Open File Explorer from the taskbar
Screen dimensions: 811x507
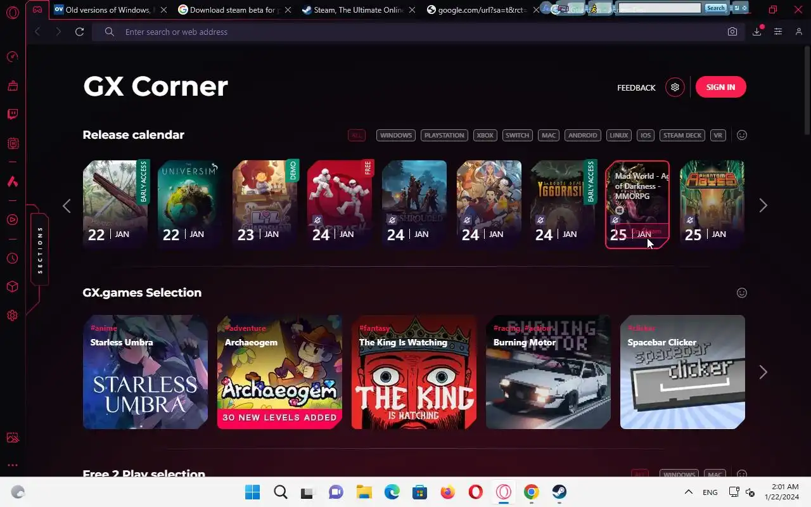(364, 492)
